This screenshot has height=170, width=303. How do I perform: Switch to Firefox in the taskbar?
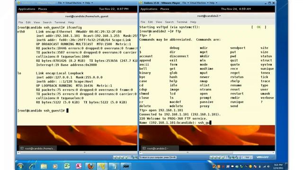point(90,166)
